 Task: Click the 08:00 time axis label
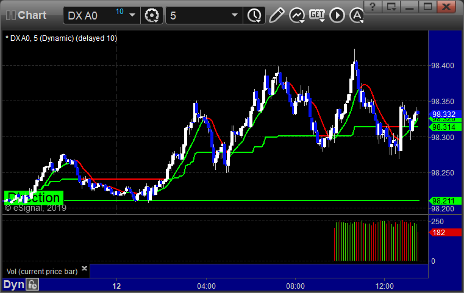pyautogui.click(x=295, y=286)
